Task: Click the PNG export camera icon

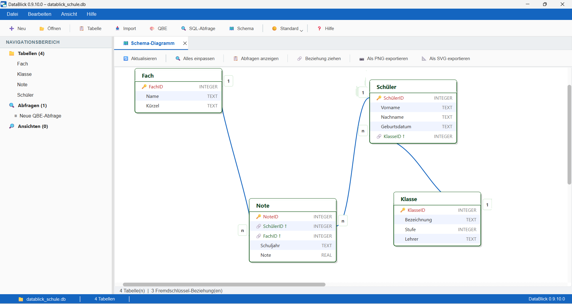Action: point(362,59)
